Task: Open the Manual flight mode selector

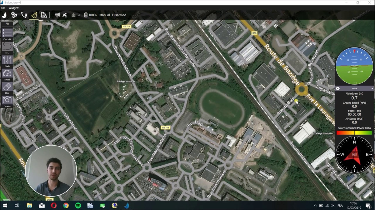Action: pyautogui.click(x=105, y=15)
